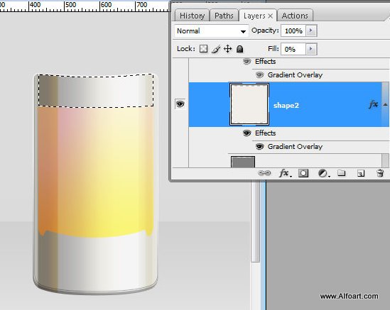Toggle Effects visibility under shape2 layer

pos(247,133)
